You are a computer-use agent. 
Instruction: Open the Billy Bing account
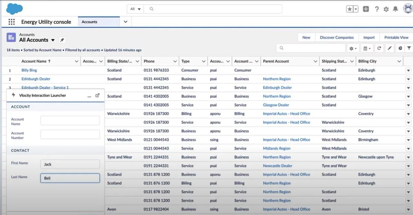(x=29, y=70)
